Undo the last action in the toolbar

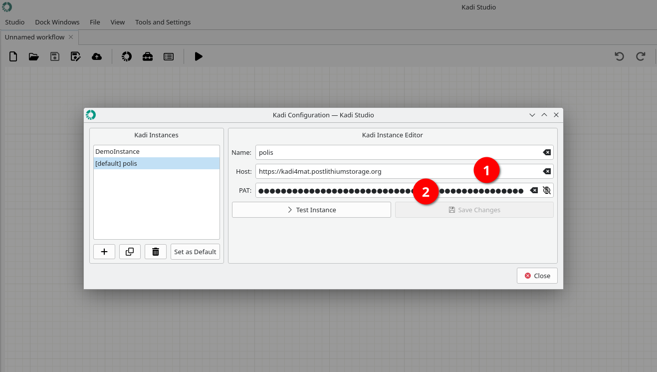(x=620, y=56)
